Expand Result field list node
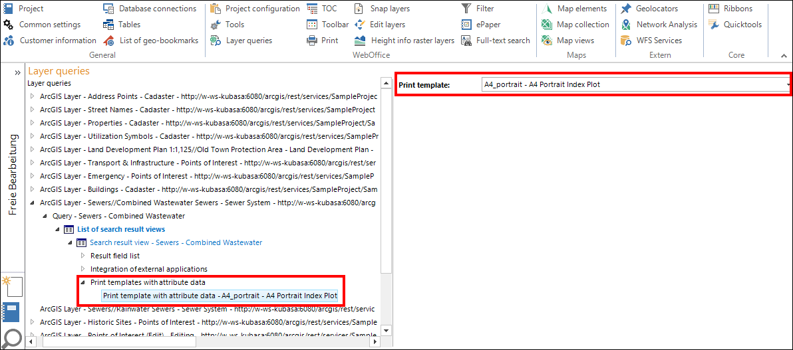This screenshot has height=350, width=793. (x=83, y=256)
